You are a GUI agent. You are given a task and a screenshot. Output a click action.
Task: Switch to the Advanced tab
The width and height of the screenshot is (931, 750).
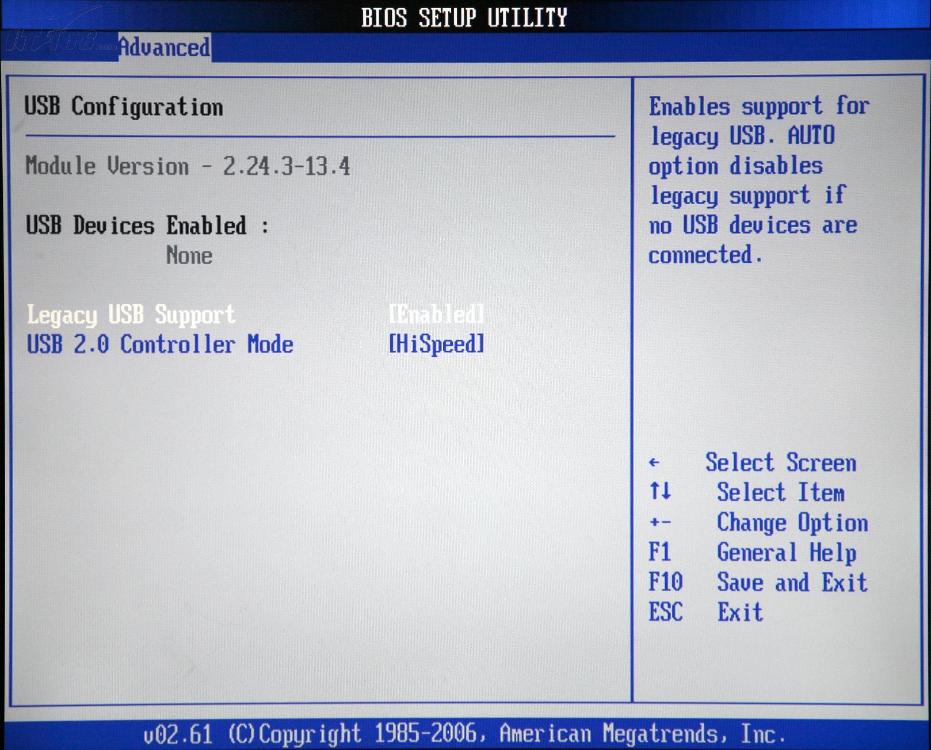(165, 47)
